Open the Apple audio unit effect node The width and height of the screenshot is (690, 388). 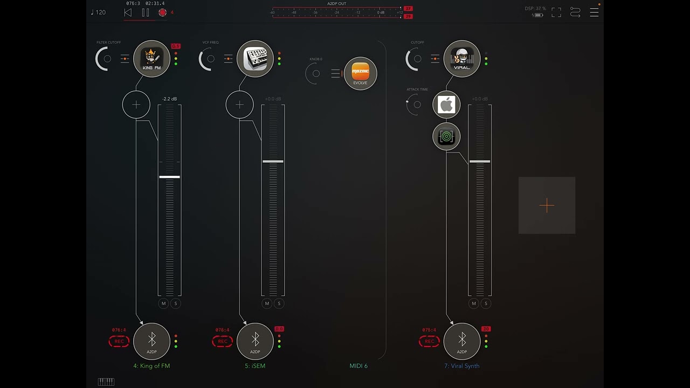click(x=446, y=105)
